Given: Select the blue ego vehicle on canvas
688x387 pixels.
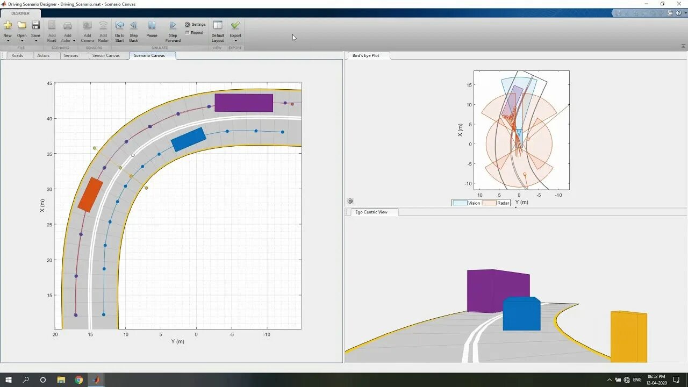Looking at the screenshot, I should click(x=188, y=139).
